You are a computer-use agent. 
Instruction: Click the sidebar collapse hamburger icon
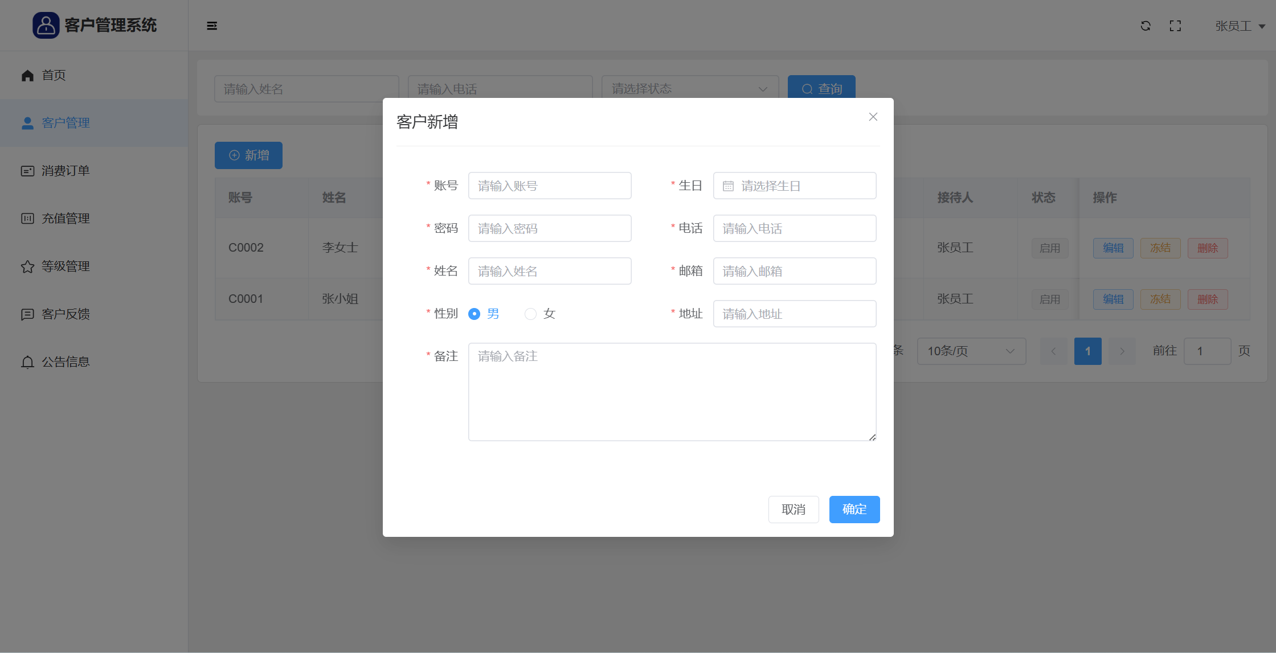(x=212, y=26)
